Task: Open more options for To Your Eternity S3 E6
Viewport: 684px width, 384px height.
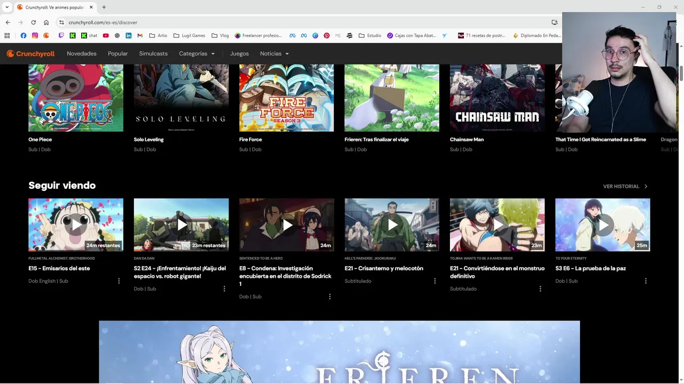Action: coord(646,281)
